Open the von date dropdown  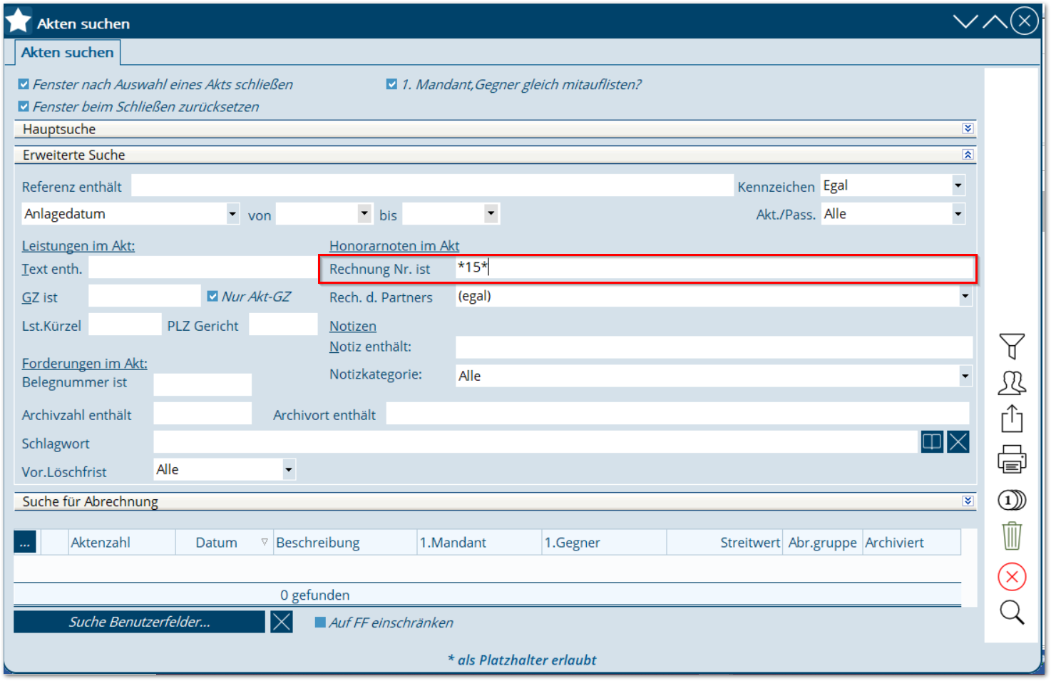coord(364,213)
